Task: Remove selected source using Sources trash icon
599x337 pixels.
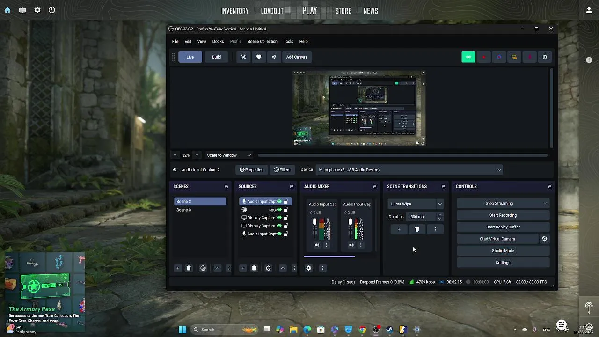Action: [254, 268]
